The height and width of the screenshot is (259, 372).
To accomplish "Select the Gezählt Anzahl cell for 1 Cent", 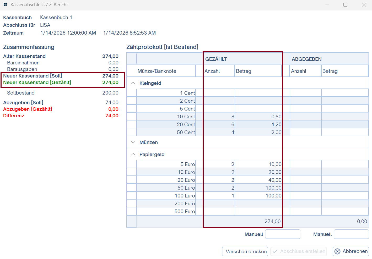I will [x=219, y=93].
